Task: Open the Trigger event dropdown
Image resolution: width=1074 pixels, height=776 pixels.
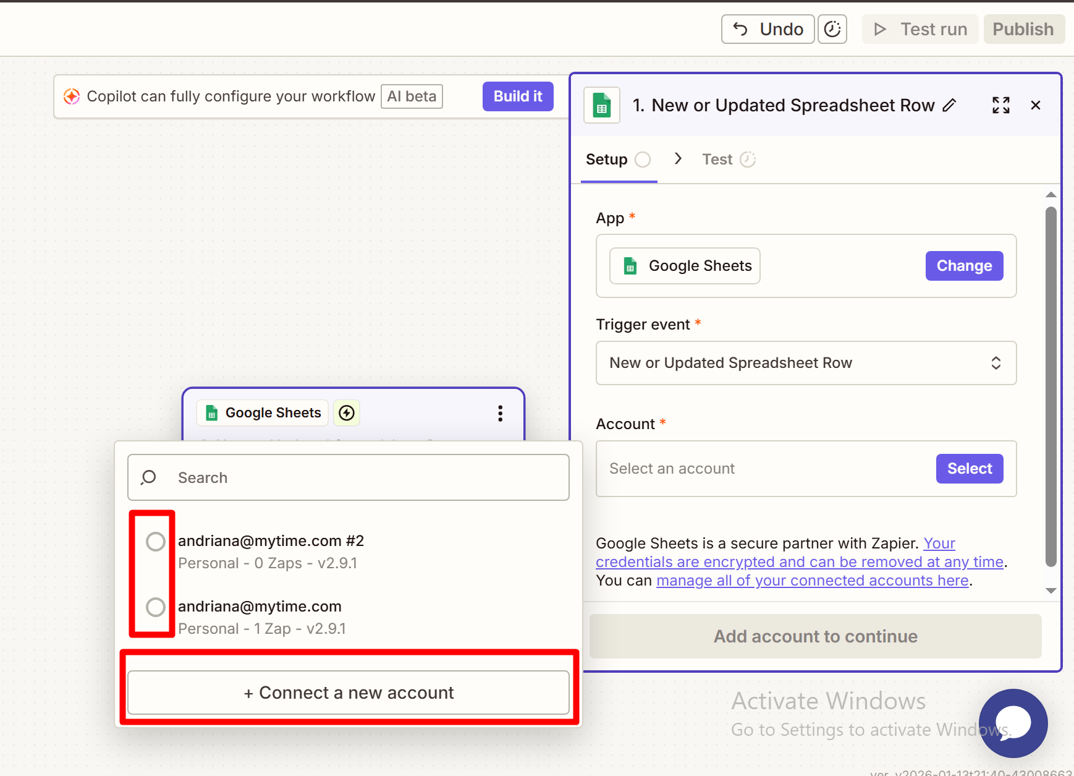Action: coord(806,363)
